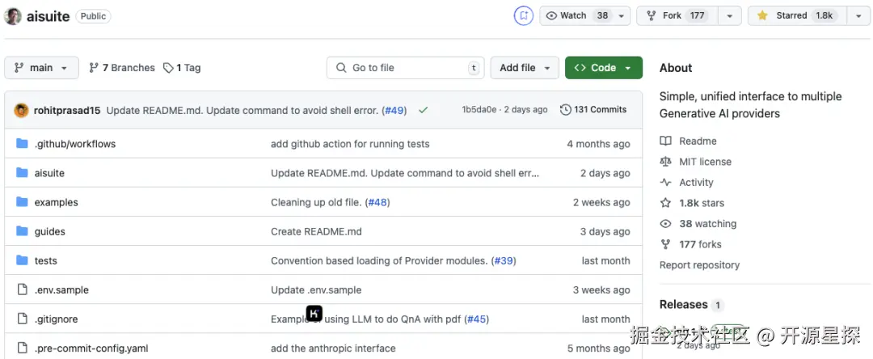The image size is (873, 359).
Task: Click the bookmark icon next to Watch
Action: pyautogui.click(x=523, y=15)
